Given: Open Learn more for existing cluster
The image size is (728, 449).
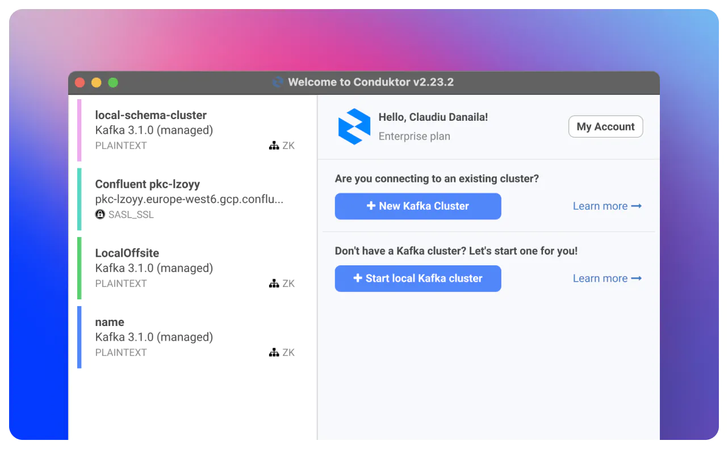Looking at the screenshot, I should pyautogui.click(x=607, y=206).
